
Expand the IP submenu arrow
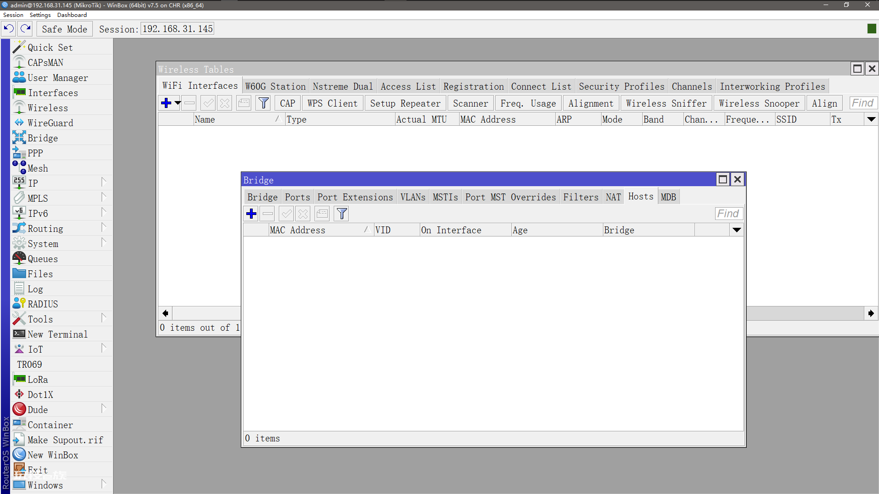[103, 183]
